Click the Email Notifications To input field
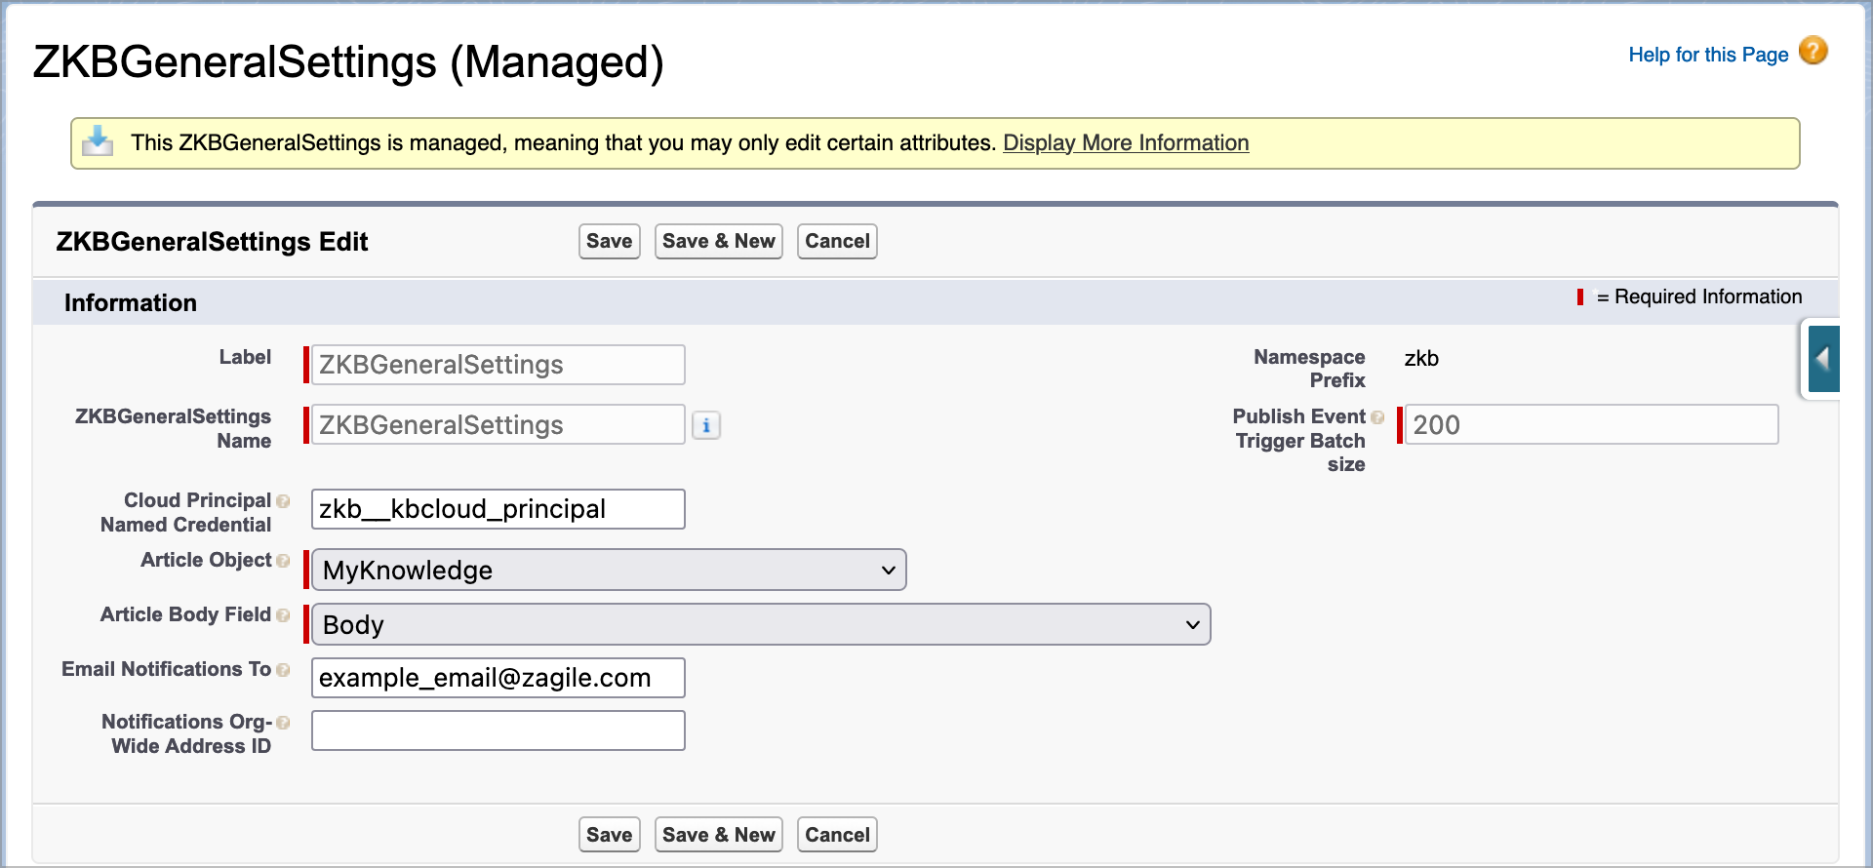This screenshot has height=868, width=1873. 498,678
